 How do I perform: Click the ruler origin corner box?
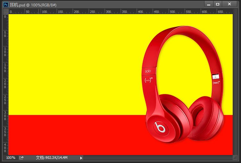6,11
